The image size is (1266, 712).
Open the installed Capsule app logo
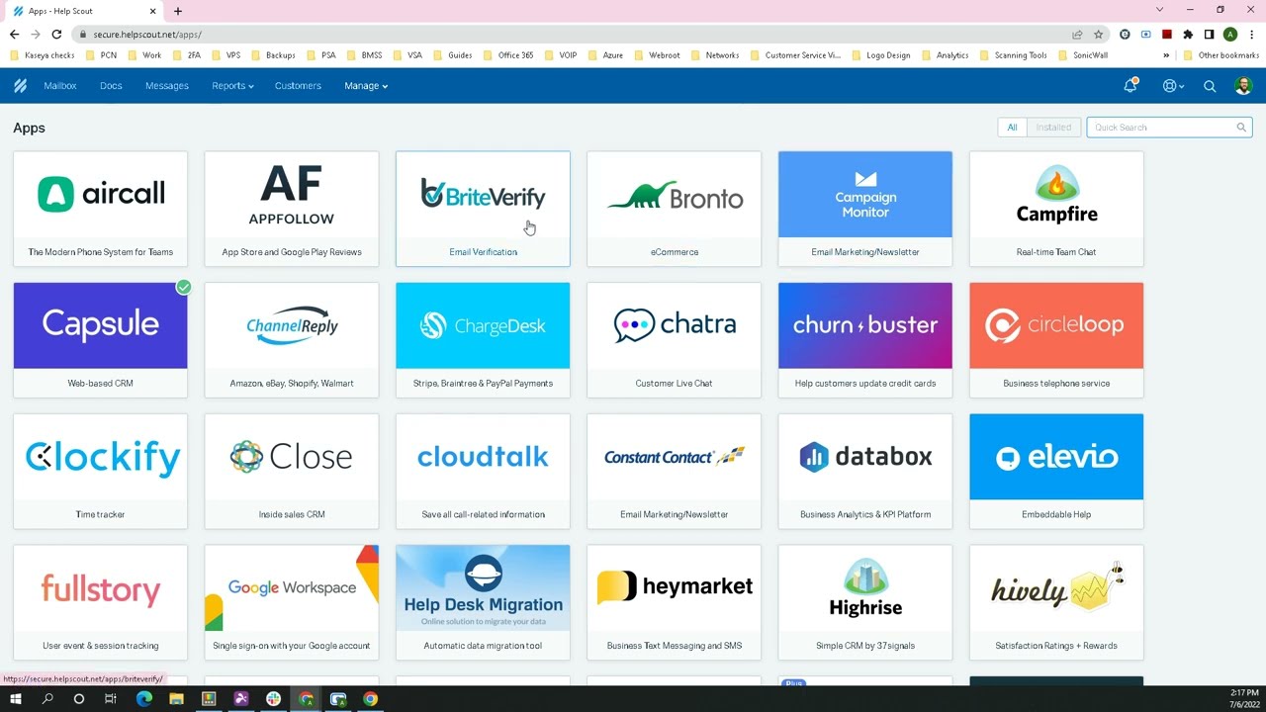(100, 325)
